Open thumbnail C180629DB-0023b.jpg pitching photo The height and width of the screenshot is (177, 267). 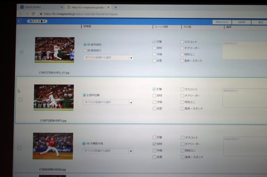53,146
